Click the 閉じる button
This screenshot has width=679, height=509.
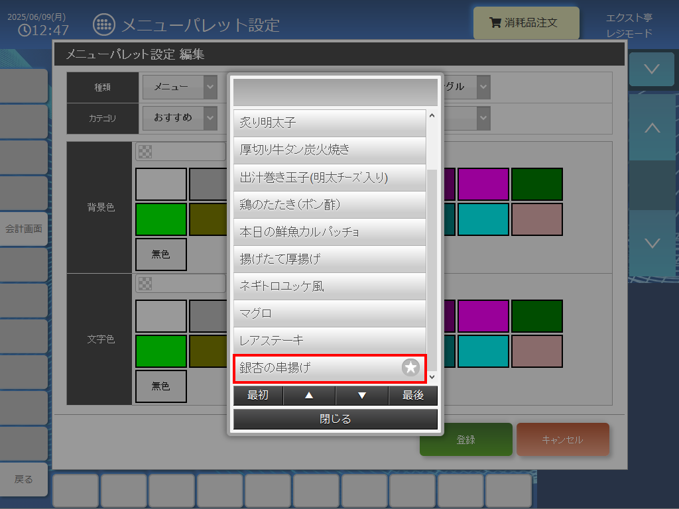[x=335, y=419]
